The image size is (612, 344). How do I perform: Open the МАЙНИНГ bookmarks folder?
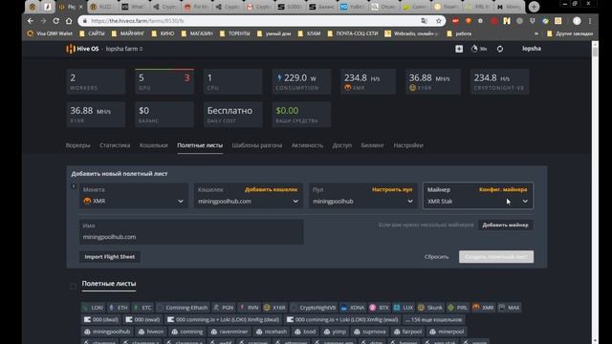click(x=128, y=33)
